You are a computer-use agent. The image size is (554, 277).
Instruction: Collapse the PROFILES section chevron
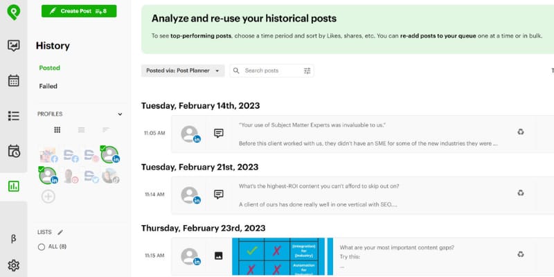tap(120, 114)
